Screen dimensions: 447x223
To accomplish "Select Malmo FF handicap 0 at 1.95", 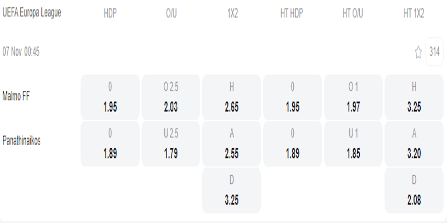I will pos(110,97).
